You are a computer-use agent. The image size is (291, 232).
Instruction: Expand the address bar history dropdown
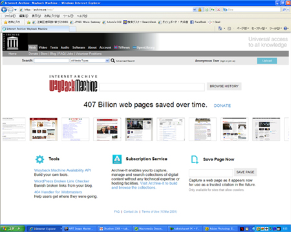[x=195, y=10]
